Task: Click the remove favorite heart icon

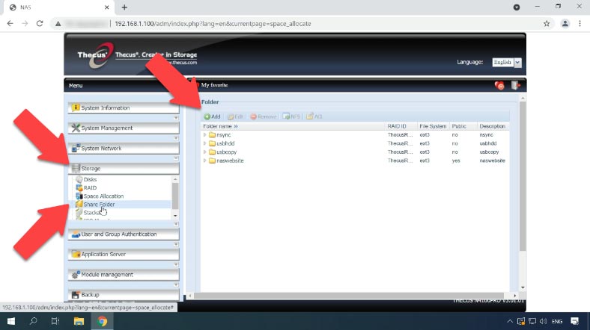Action: point(499,86)
